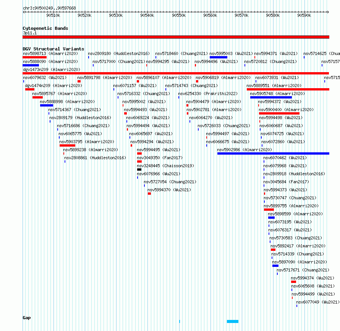Click nsv6065697 (Wu2021) label
The width and height of the screenshot is (340, 331).
151,134
